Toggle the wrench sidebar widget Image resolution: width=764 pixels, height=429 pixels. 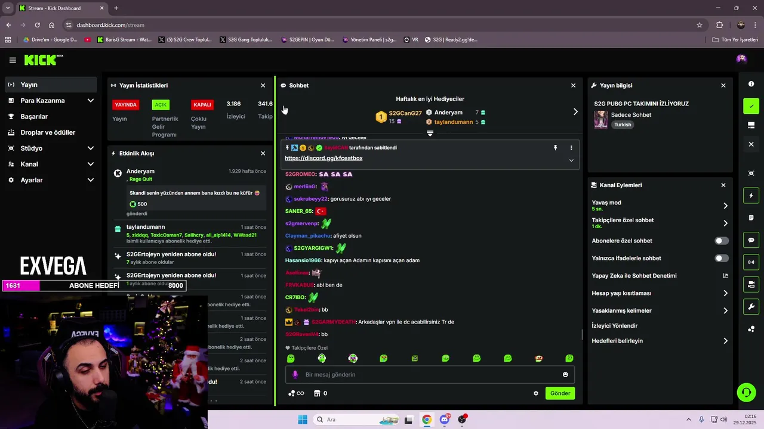tap(751, 307)
